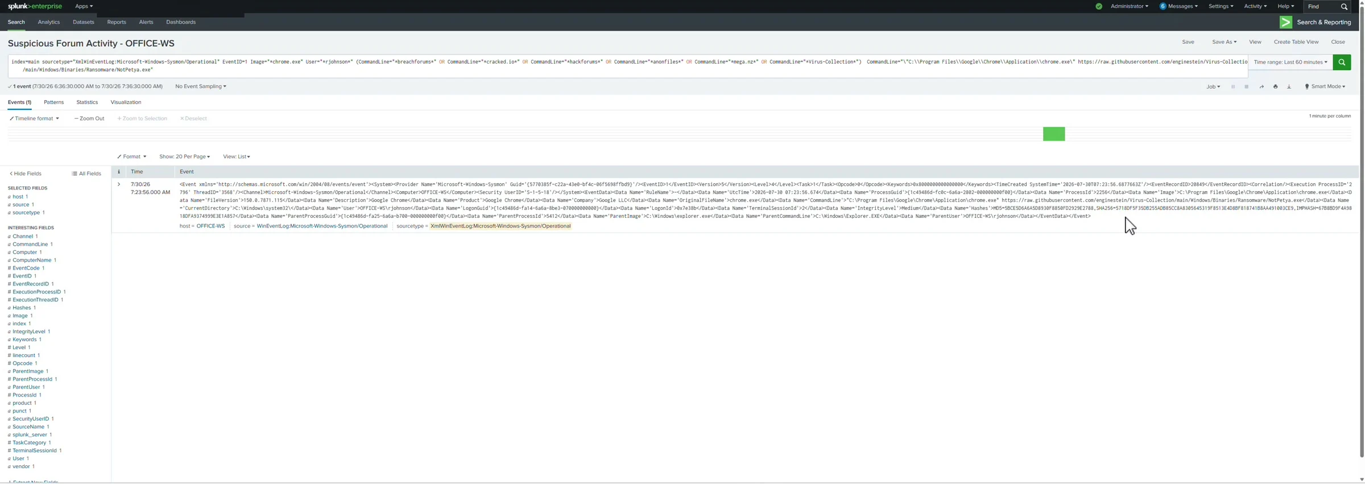Screen dimensions: 1365x484
Task: Open the Settings menu
Action: tap(1221, 6)
